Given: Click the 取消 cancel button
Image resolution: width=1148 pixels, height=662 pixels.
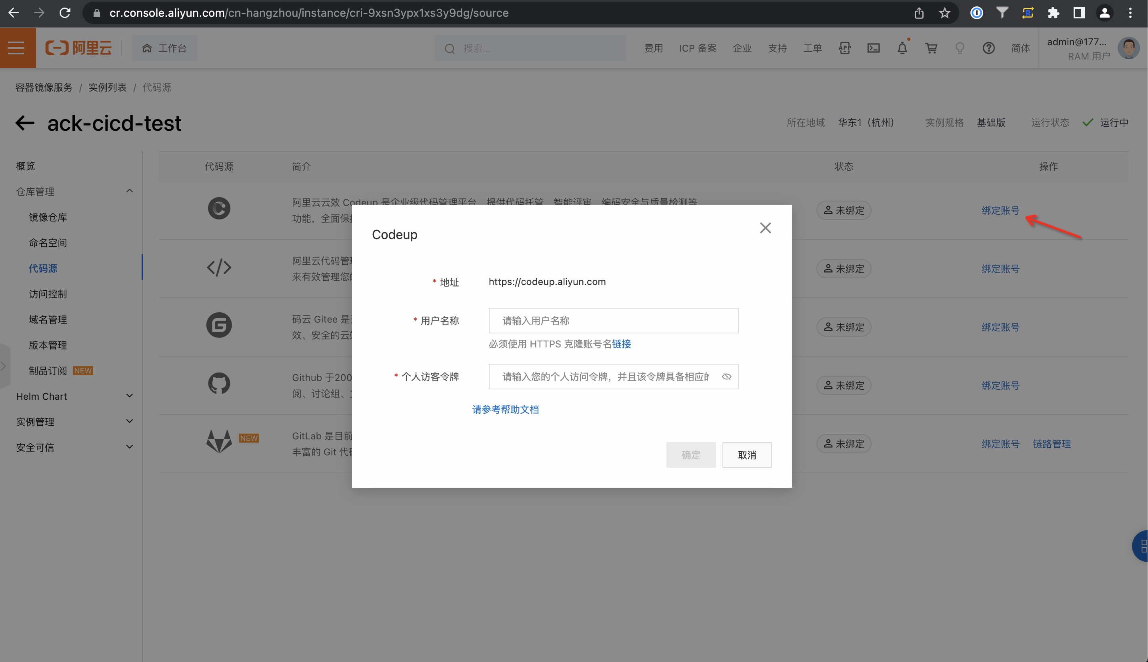Looking at the screenshot, I should 747,455.
